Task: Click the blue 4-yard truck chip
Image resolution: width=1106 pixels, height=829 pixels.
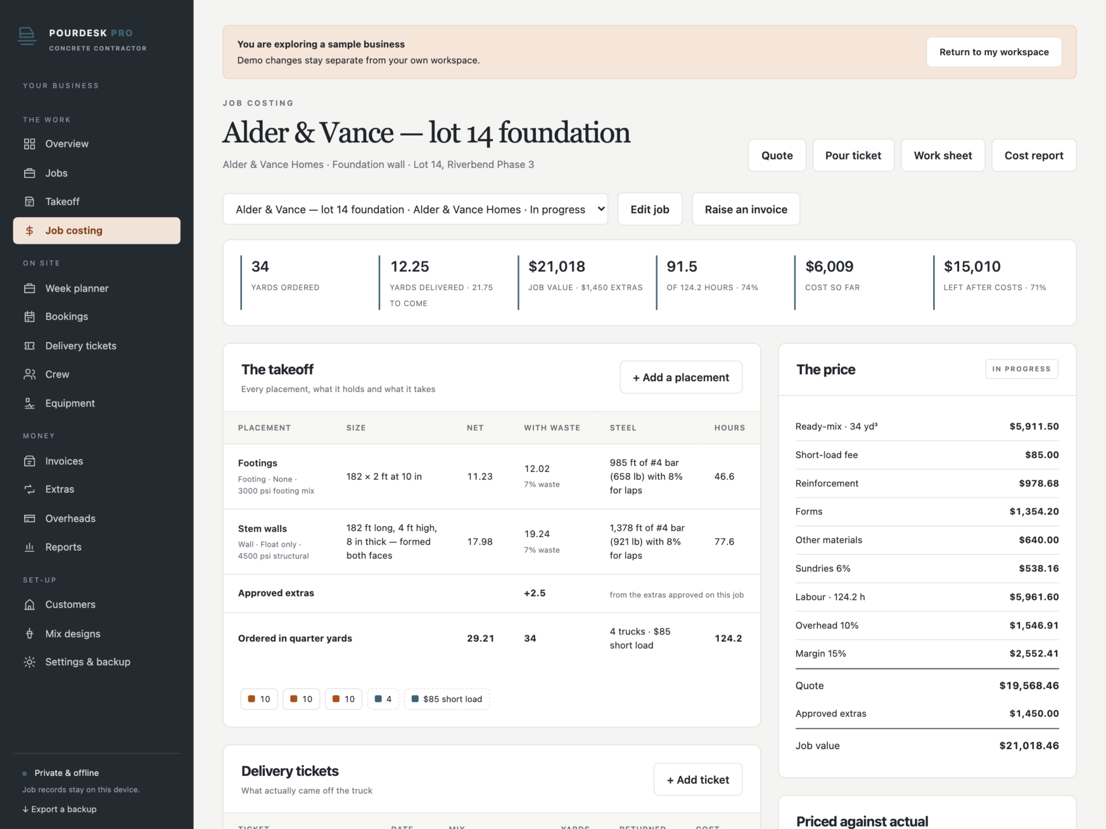Action: point(383,699)
